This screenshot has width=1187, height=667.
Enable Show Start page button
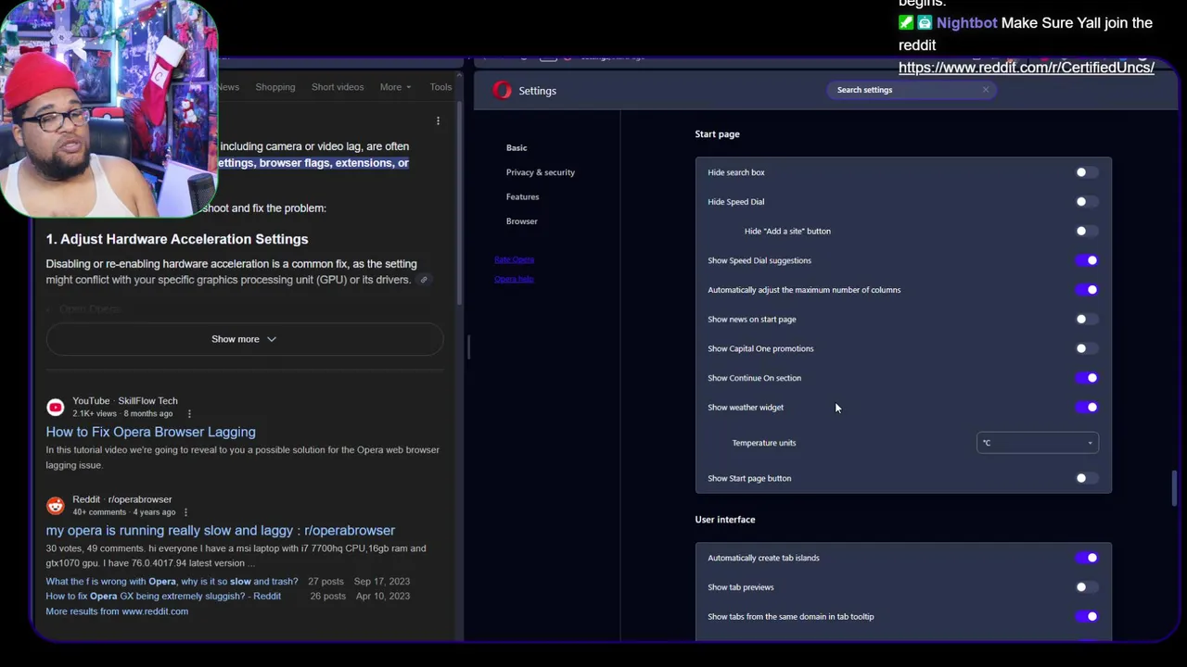coord(1086,478)
